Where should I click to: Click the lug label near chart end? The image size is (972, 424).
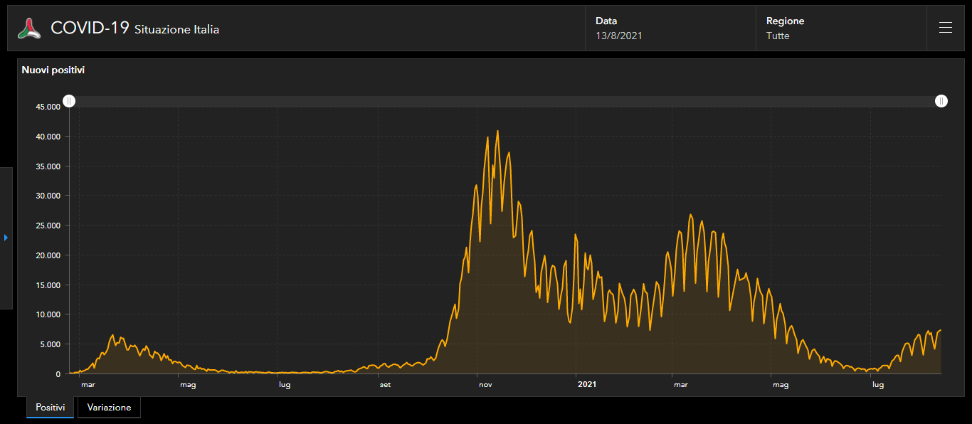878,385
